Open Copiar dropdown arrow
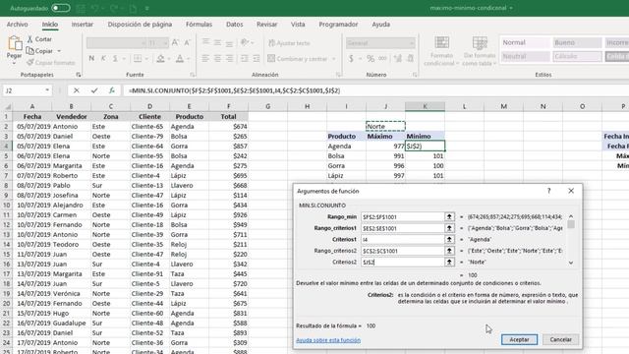629x354 pixels. [59, 51]
